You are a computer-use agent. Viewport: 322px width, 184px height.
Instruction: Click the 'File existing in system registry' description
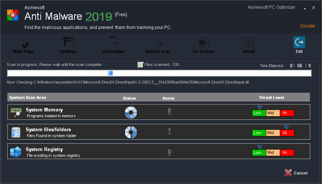[x=54, y=155]
